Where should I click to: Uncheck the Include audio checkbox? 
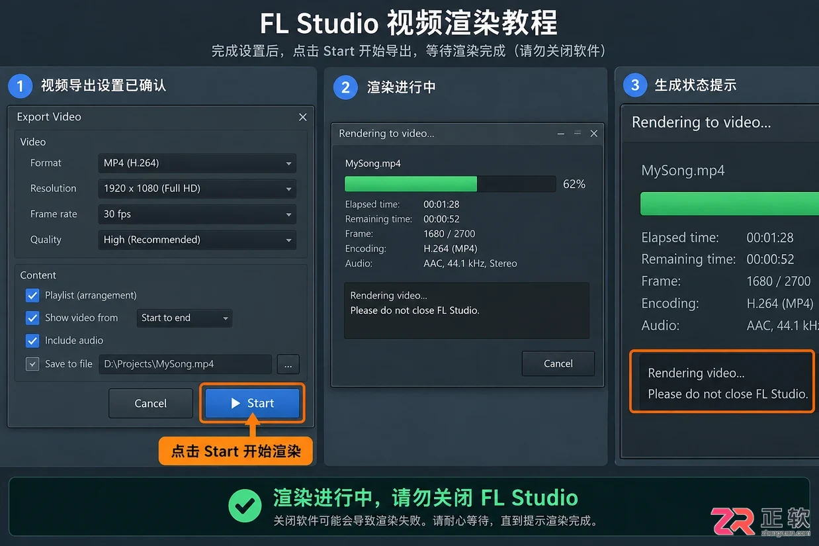point(32,340)
